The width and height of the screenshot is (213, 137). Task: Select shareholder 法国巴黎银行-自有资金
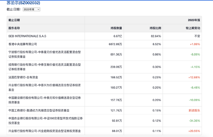23,77
